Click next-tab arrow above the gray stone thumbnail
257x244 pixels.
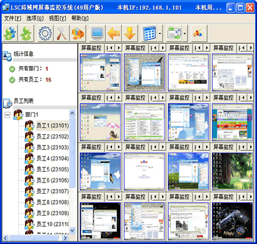163,48
